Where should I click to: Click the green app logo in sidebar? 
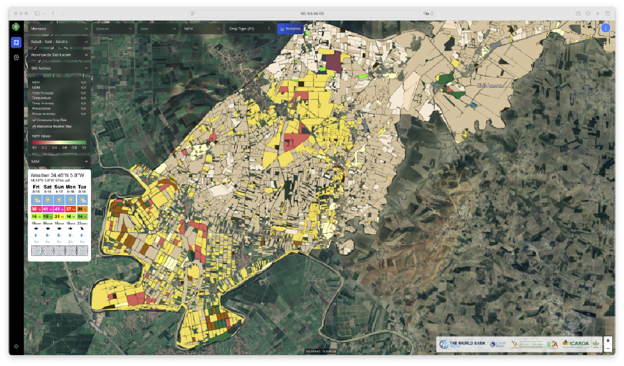[x=16, y=27]
